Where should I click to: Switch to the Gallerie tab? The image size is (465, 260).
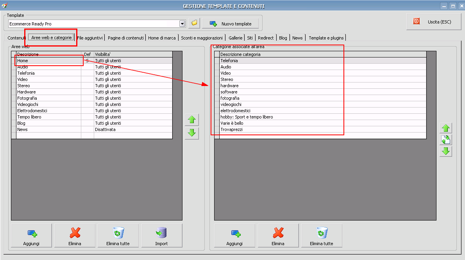click(x=236, y=38)
